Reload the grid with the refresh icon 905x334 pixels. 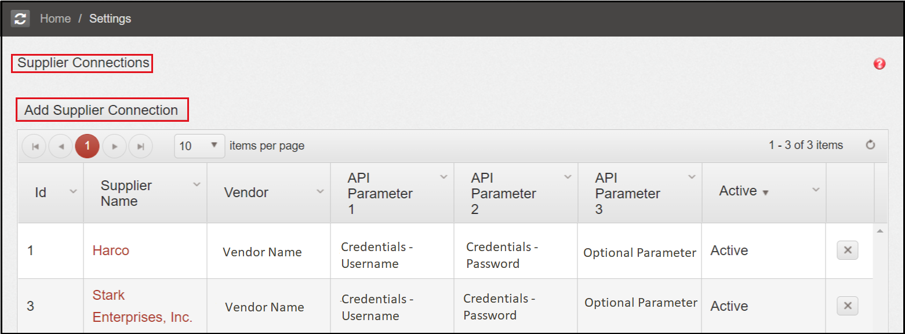870,145
